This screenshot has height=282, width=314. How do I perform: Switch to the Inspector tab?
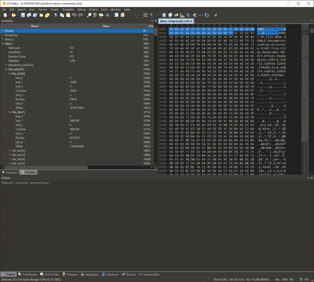pyautogui.click(x=10, y=172)
